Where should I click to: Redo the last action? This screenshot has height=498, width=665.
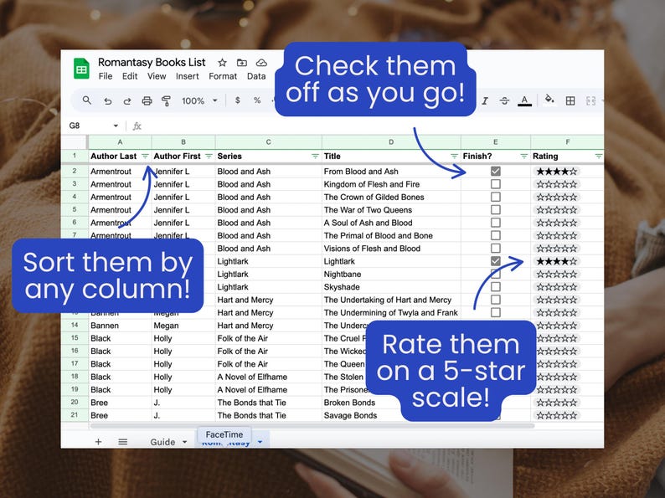127,101
